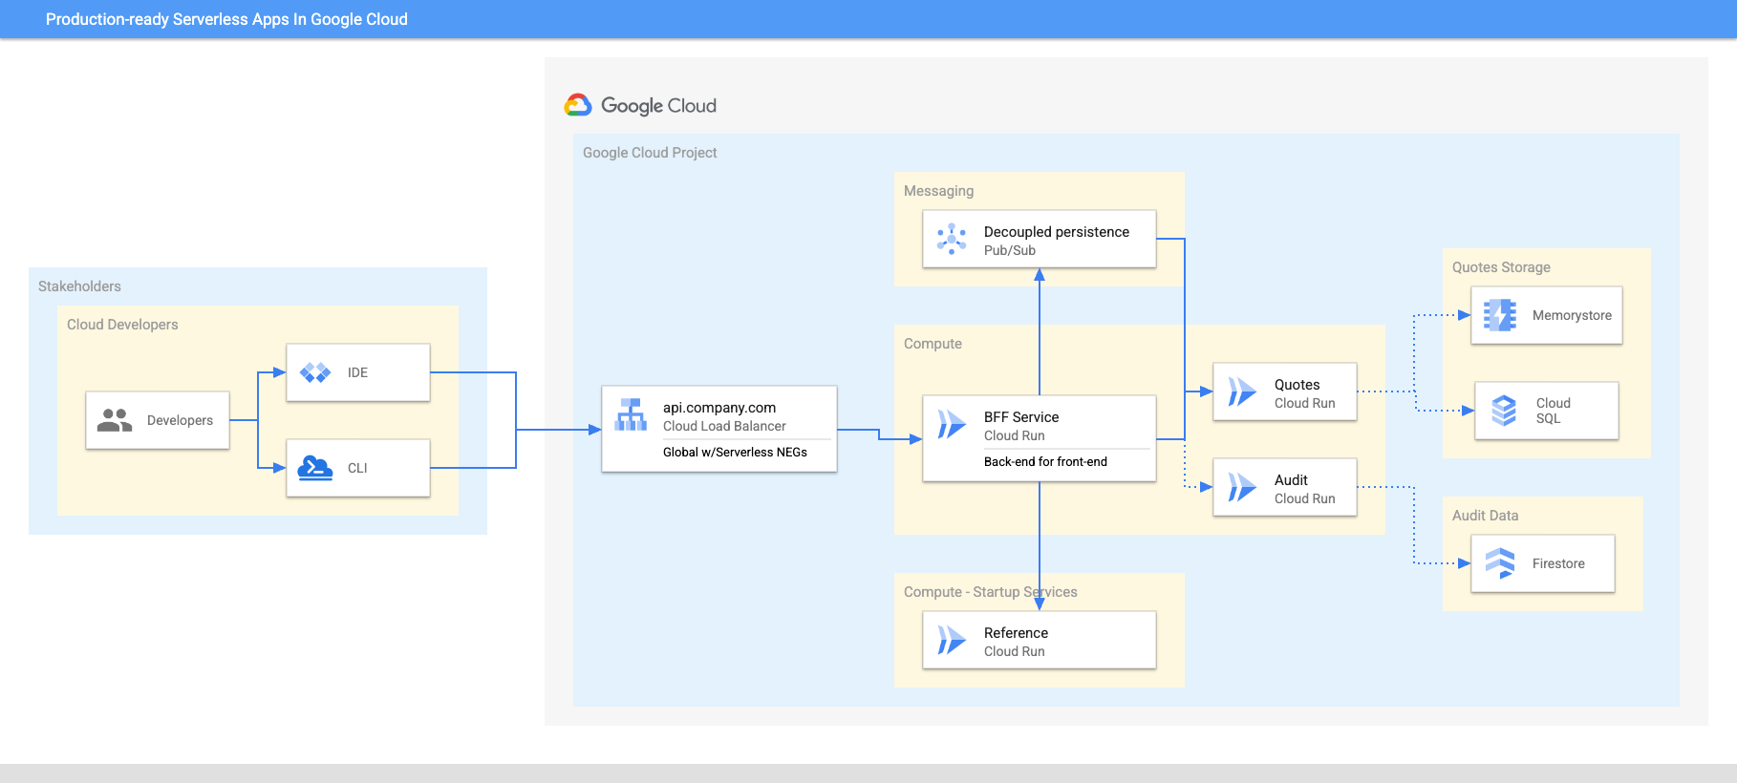
Task: Click the Developers people icon
Action: 115,420
